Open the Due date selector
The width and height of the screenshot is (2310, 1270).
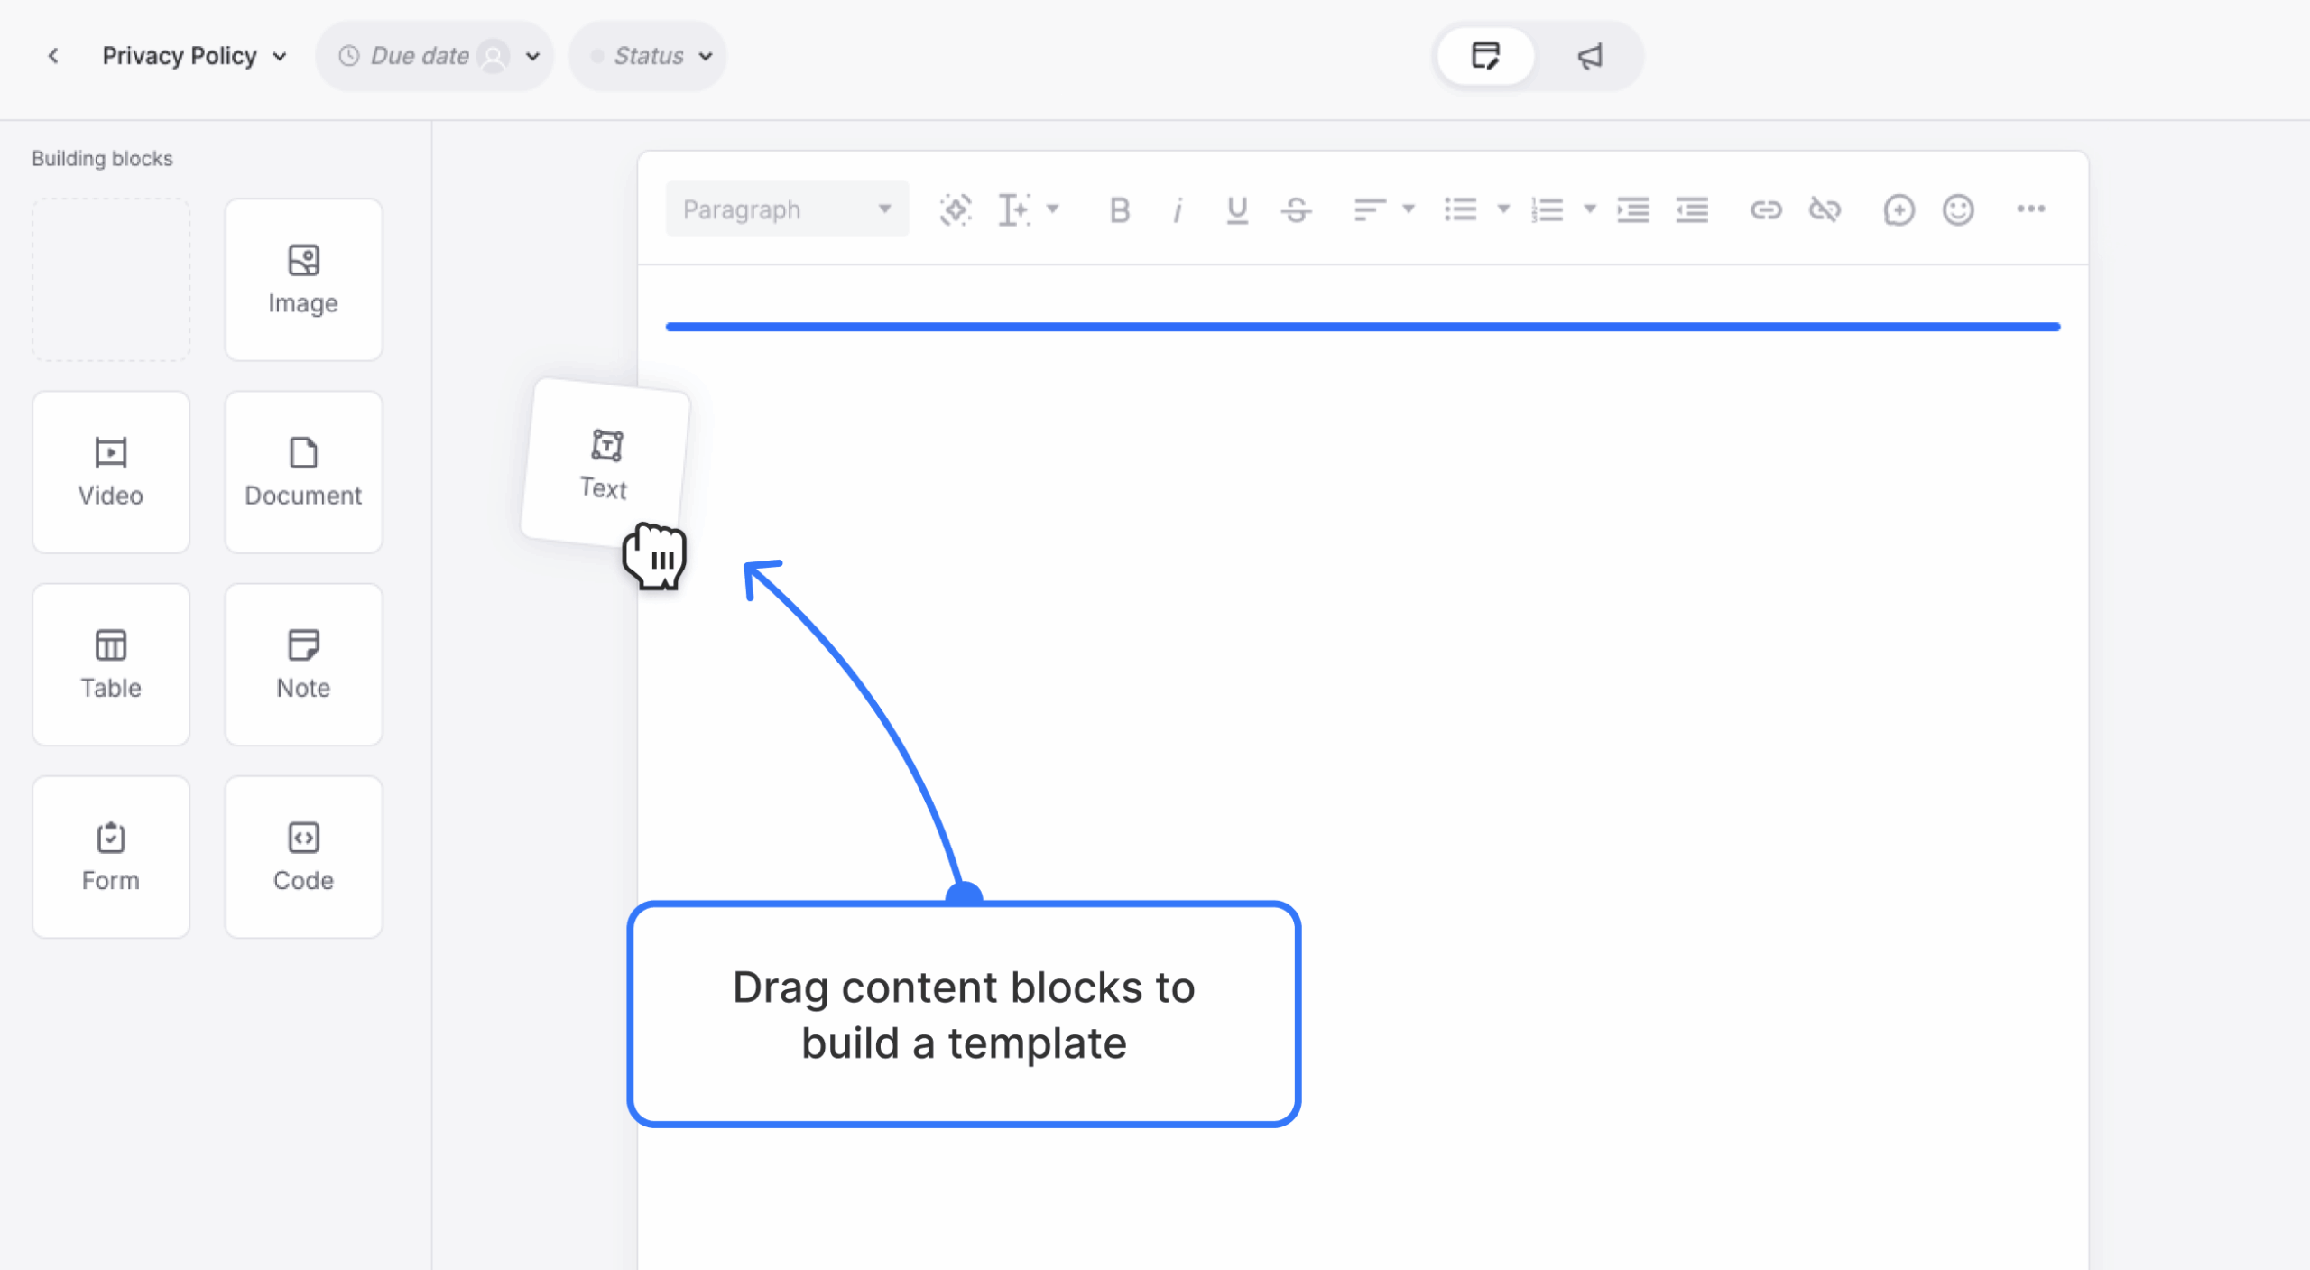coord(434,56)
